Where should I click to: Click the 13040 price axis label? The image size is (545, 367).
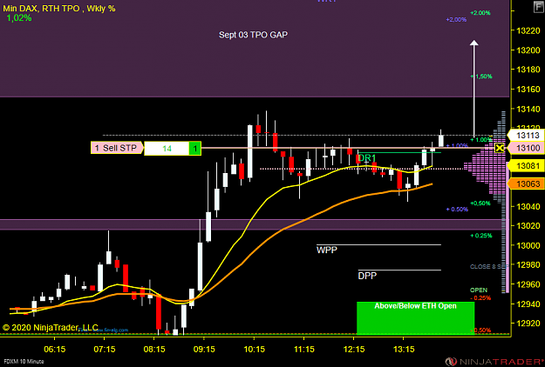click(x=528, y=206)
